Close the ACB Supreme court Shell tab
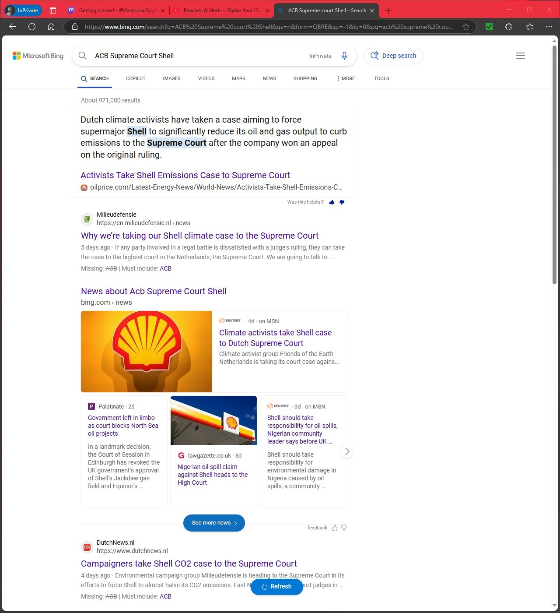This screenshot has height=613, width=560. [x=372, y=11]
